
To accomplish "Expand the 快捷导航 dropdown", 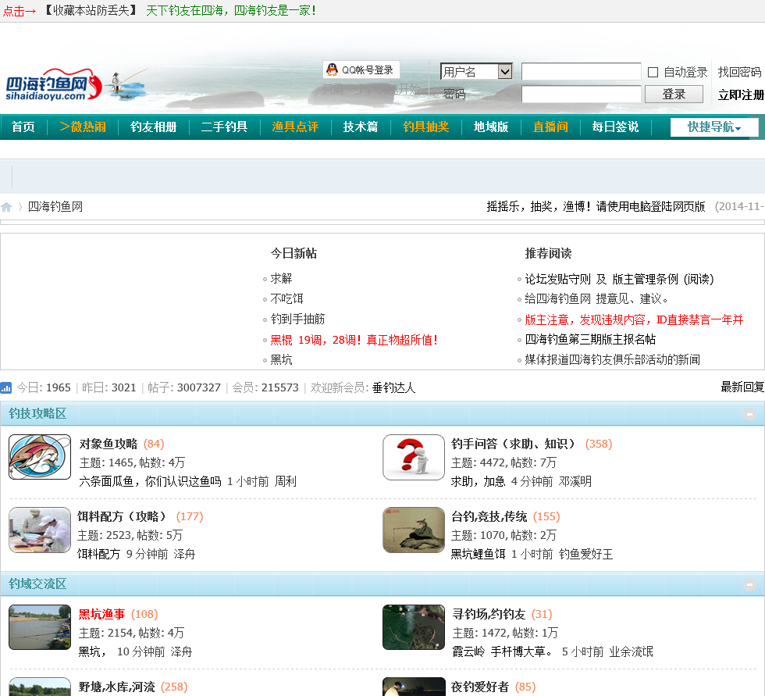I will [714, 127].
